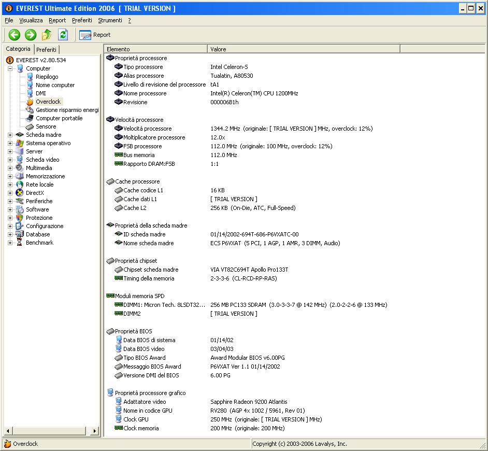This screenshot has height=451, width=488.
Task: Expand the Scheda video node
Action: (x=10, y=160)
